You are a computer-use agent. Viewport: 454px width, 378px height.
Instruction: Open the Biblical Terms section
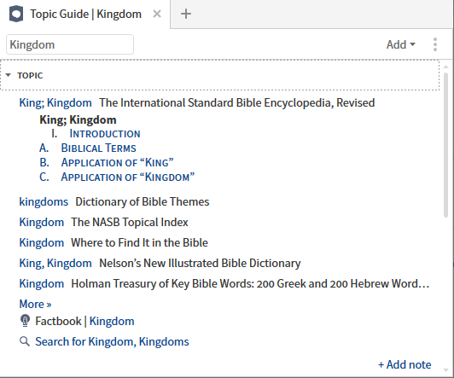(x=98, y=148)
